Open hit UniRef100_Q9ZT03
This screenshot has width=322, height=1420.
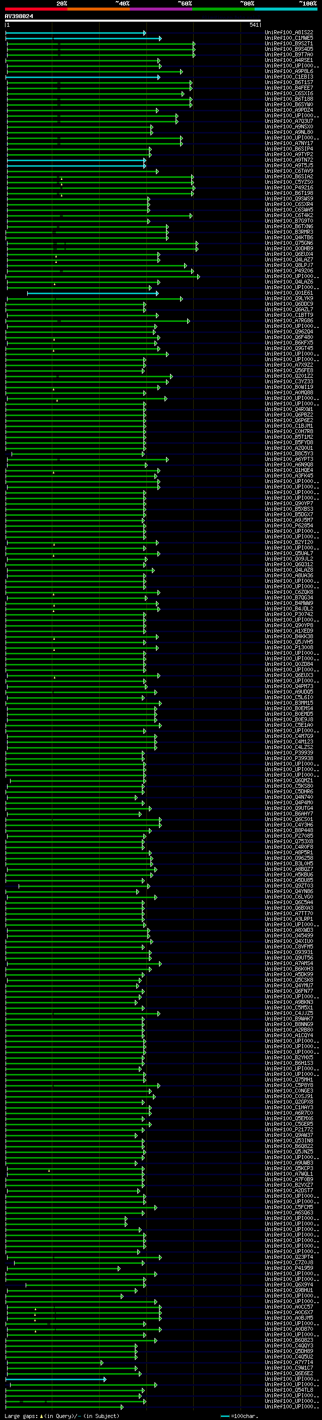289,886
